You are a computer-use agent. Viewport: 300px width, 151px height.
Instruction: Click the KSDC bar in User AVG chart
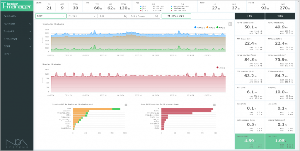coord(186,111)
